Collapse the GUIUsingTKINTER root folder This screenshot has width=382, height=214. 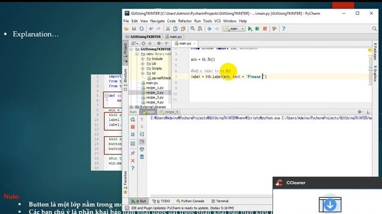click(x=131, y=49)
